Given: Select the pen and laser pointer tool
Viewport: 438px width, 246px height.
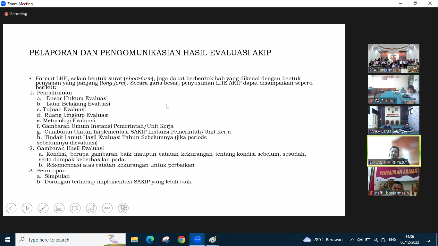Looking at the screenshot, I should 43,208.
